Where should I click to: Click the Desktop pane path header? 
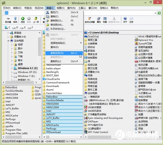pyautogui.click(x=123, y=33)
